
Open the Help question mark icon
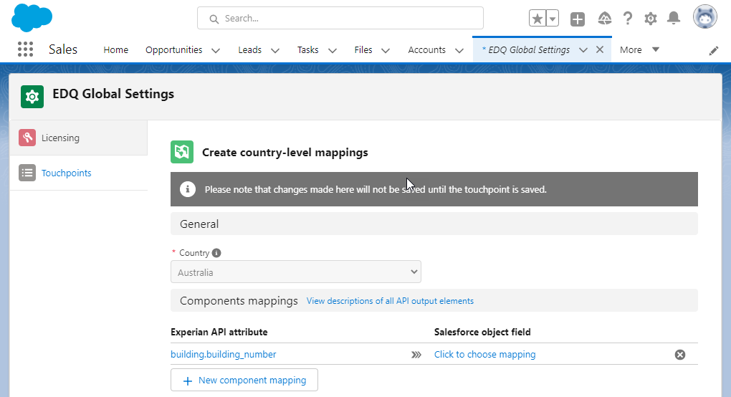[x=628, y=19]
